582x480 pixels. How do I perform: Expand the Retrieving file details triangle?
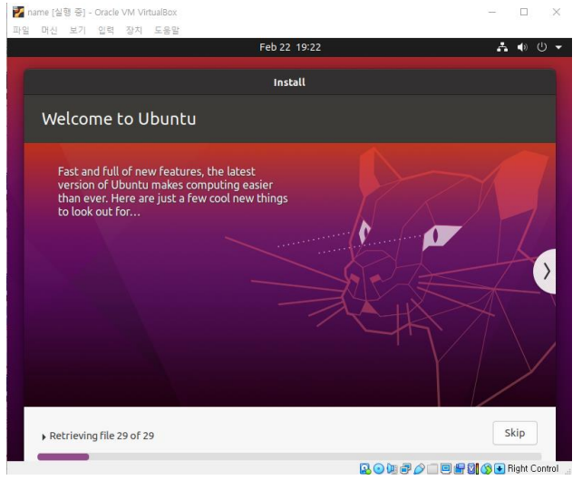44,437
